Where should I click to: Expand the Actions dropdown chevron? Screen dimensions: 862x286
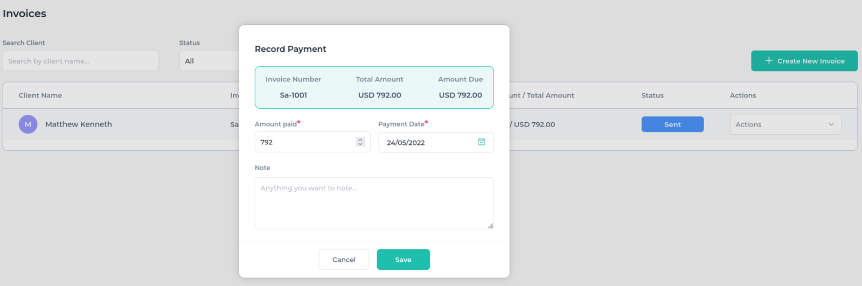coord(831,124)
